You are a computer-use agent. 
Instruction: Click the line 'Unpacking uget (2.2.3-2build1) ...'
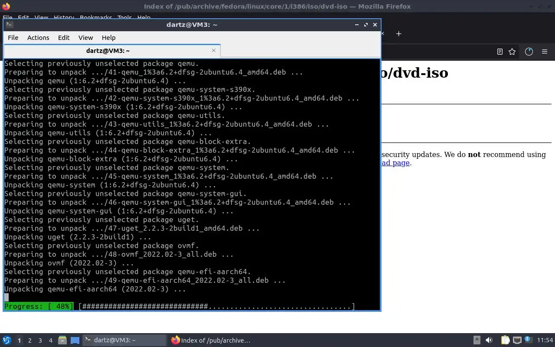[x=78, y=237]
